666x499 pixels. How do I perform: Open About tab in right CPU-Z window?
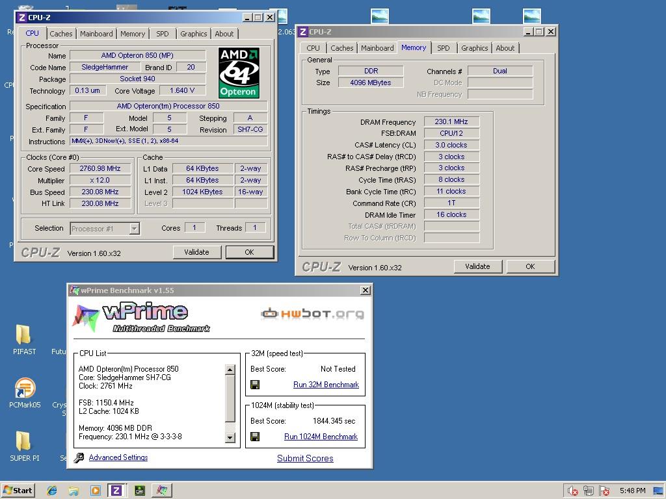tap(505, 48)
